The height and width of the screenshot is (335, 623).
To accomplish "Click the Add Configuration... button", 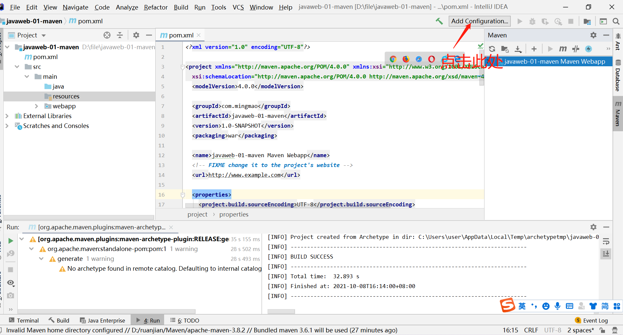I will click(480, 21).
